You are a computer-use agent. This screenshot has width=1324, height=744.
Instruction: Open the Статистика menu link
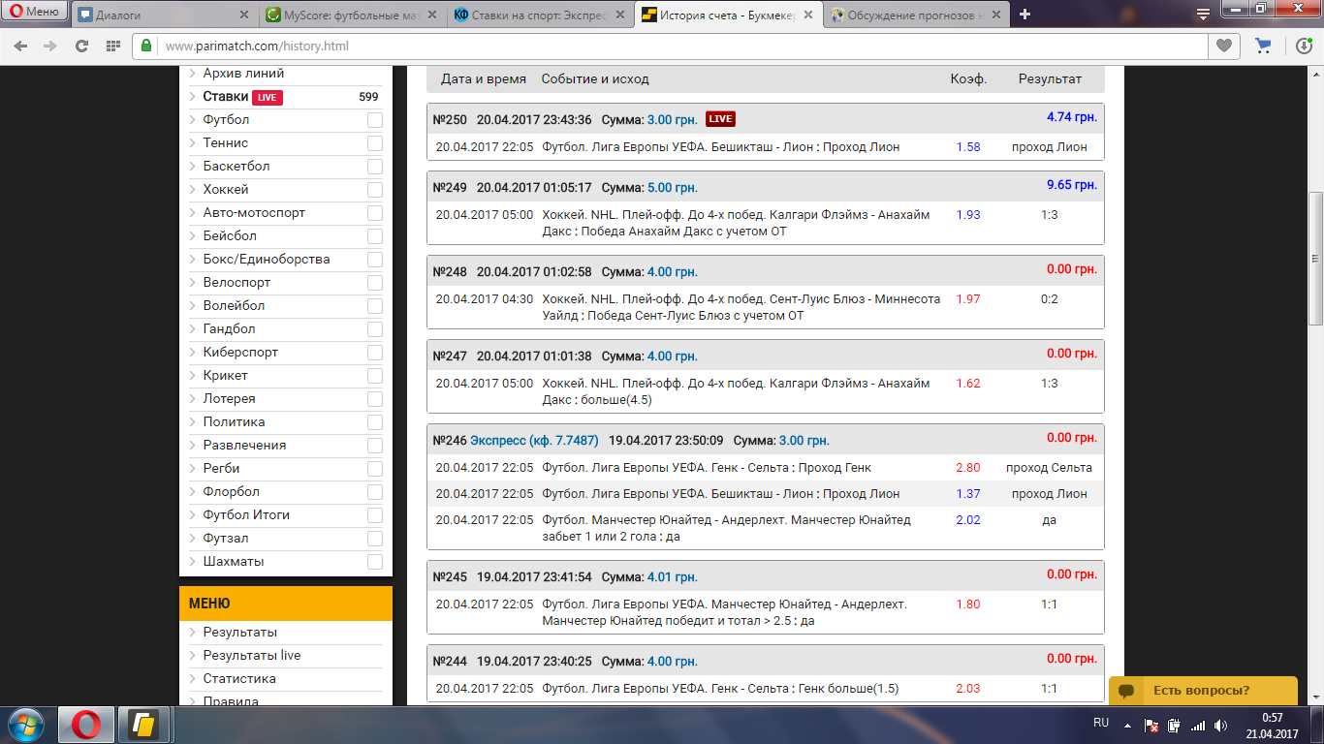click(239, 679)
